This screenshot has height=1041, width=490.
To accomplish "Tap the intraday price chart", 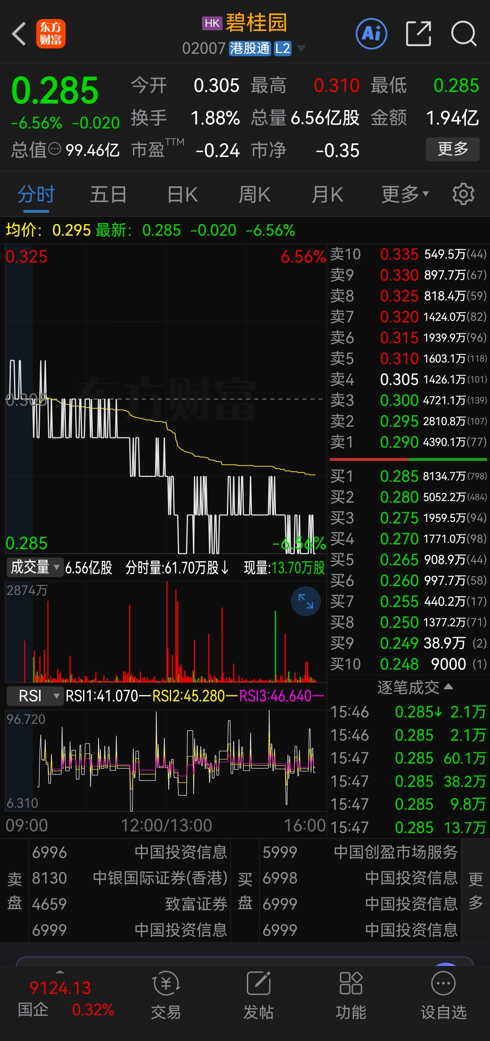I will click(x=165, y=399).
